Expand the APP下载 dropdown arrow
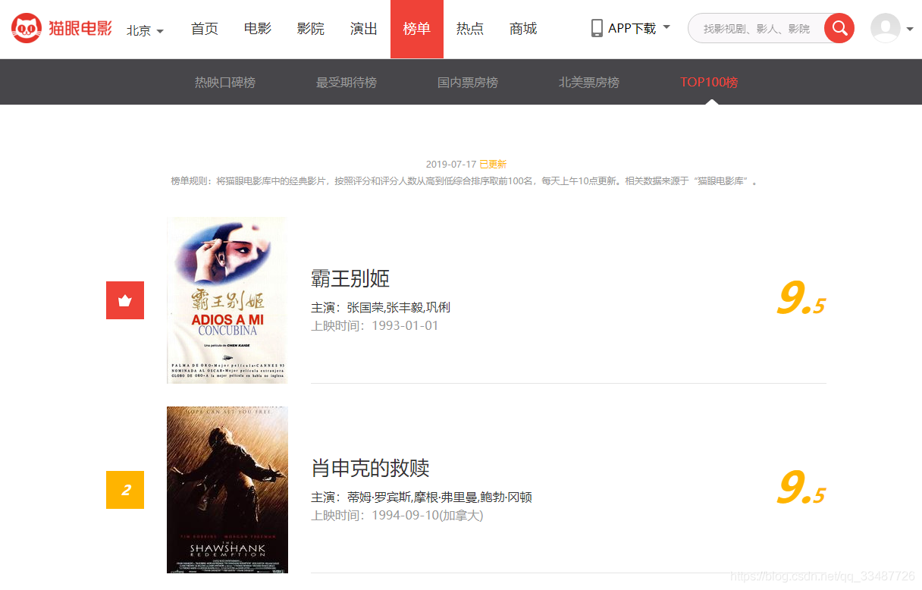 666,27
